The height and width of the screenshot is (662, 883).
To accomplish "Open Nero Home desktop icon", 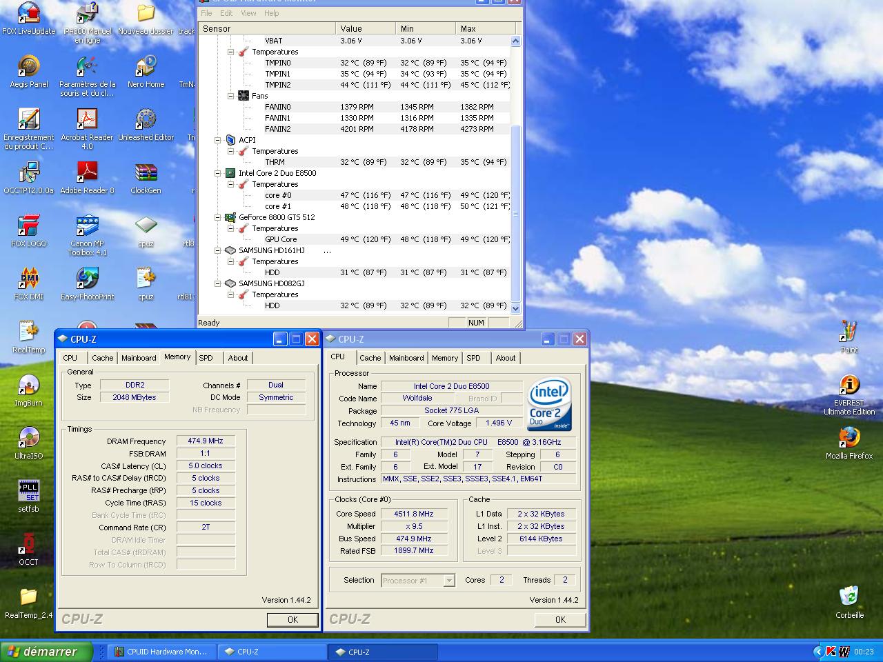I will (146, 72).
